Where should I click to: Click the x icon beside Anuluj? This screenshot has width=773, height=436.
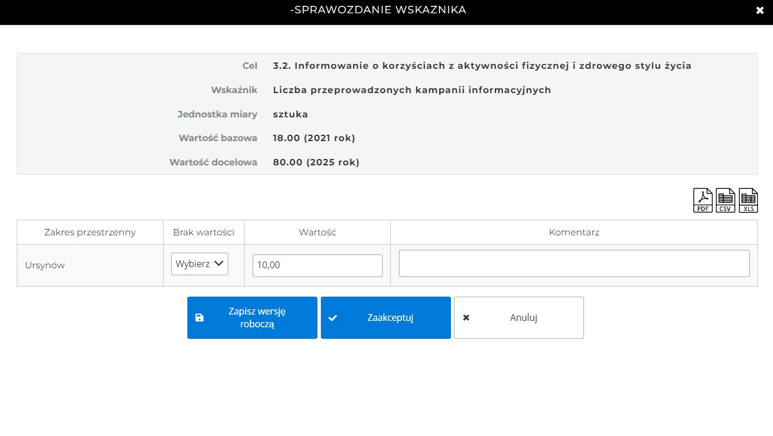(466, 317)
